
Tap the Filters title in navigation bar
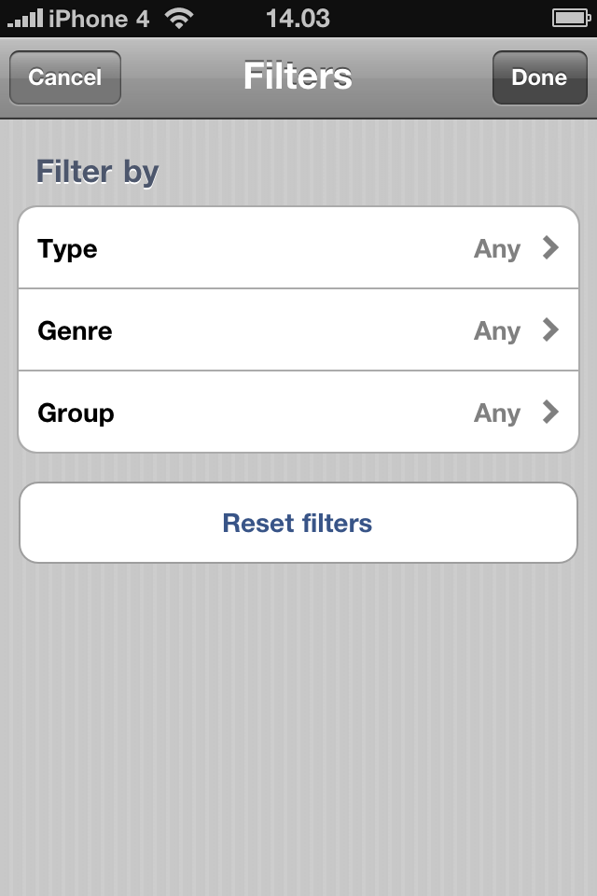click(x=298, y=77)
